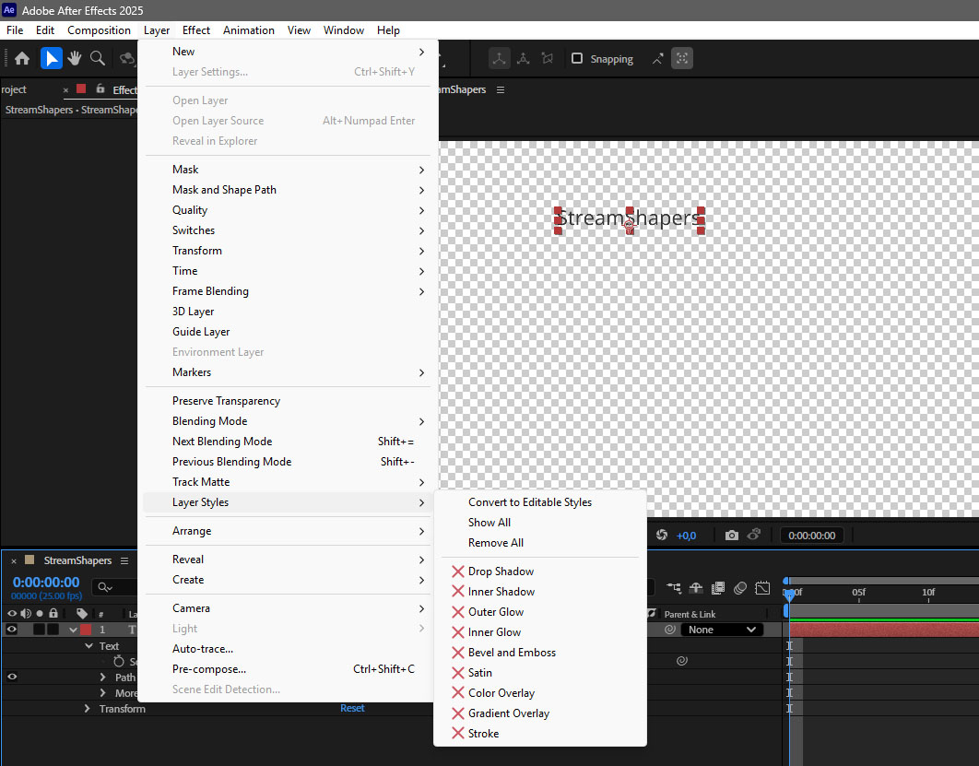
Task: Collapse layer 1 twirl-down arrow
Action: 73,630
